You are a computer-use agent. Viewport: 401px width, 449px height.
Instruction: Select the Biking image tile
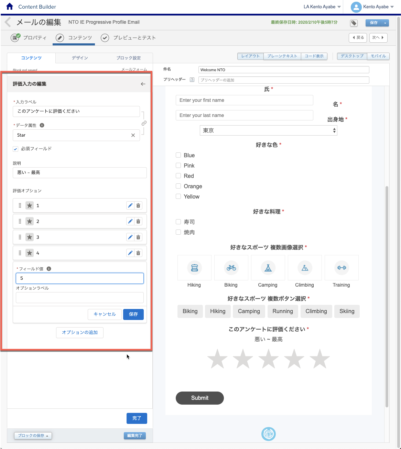click(x=231, y=267)
